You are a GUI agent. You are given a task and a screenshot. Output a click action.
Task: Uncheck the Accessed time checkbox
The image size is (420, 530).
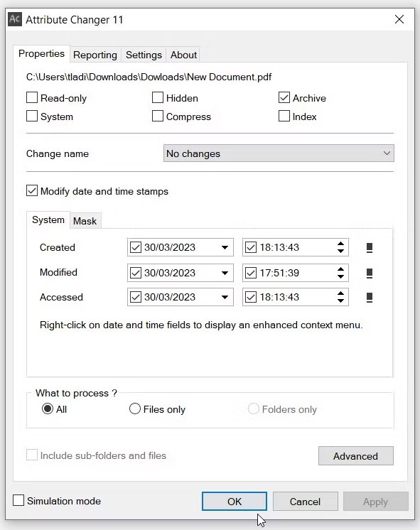coord(251,297)
